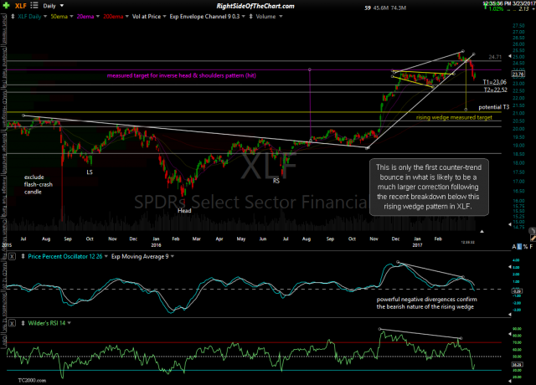This screenshot has height=385, width=536.
Task: Open the XLF Daily plot dropdown
Action: pyautogui.click(x=45, y=17)
